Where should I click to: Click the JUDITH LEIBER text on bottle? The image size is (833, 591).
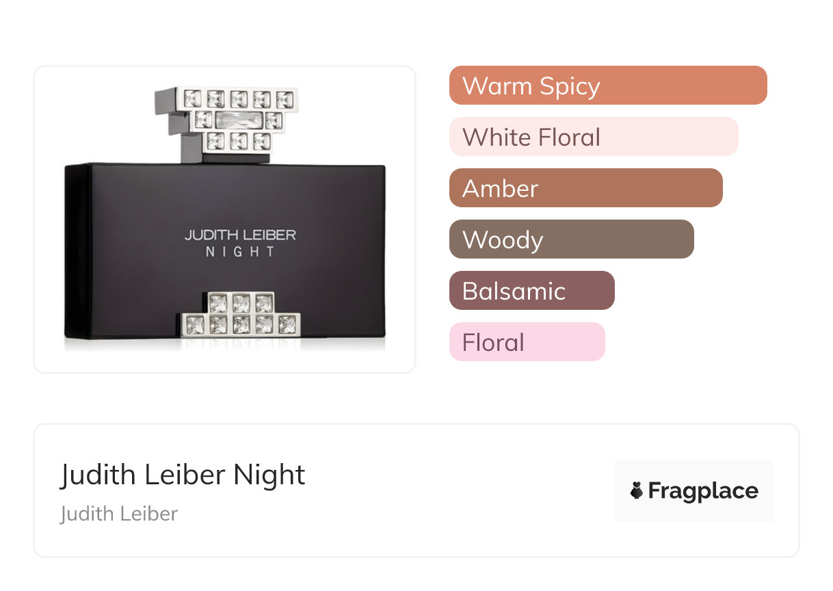(x=240, y=235)
